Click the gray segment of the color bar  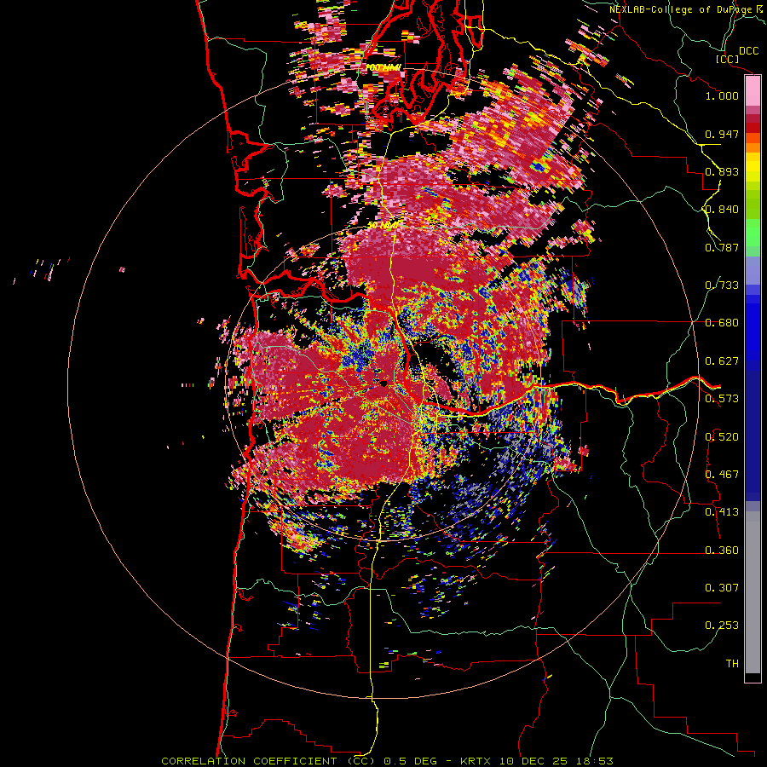pyautogui.click(x=753, y=592)
